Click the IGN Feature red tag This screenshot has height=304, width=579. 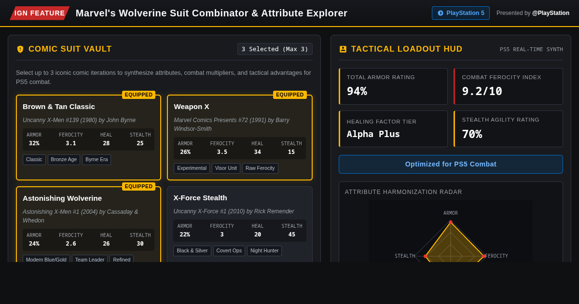point(40,13)
